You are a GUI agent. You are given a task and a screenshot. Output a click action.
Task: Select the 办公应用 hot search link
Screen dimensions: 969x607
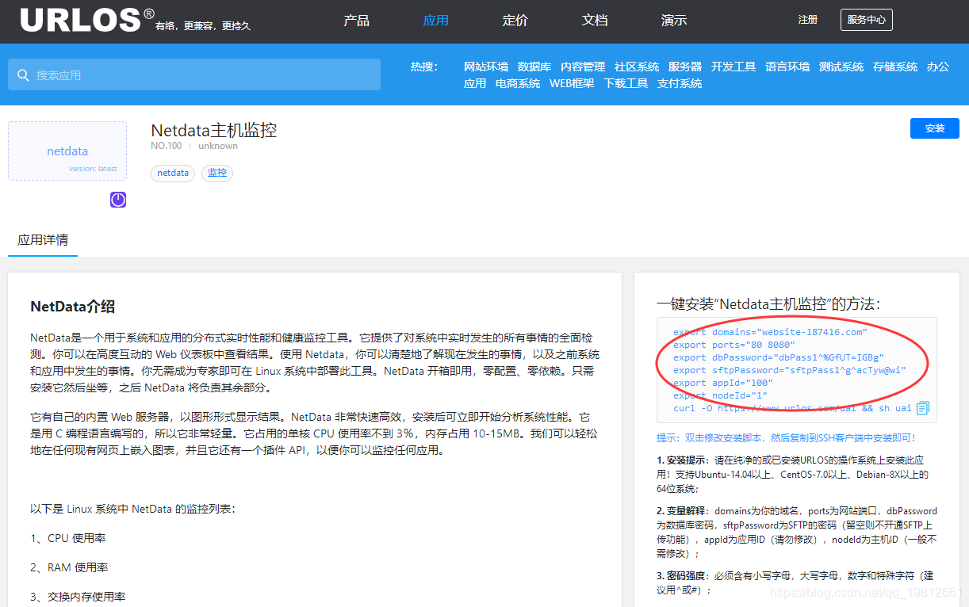[938, 67]
